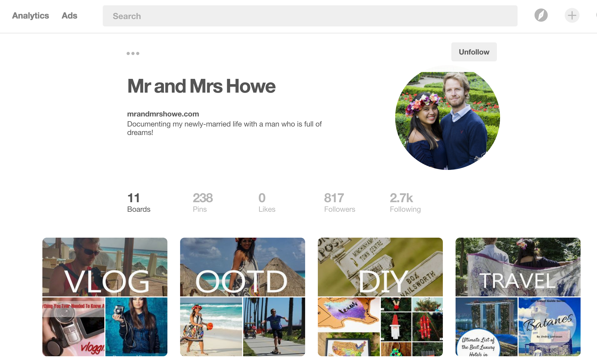
Task: Click the Unfollow button
Action: point(474,52)
